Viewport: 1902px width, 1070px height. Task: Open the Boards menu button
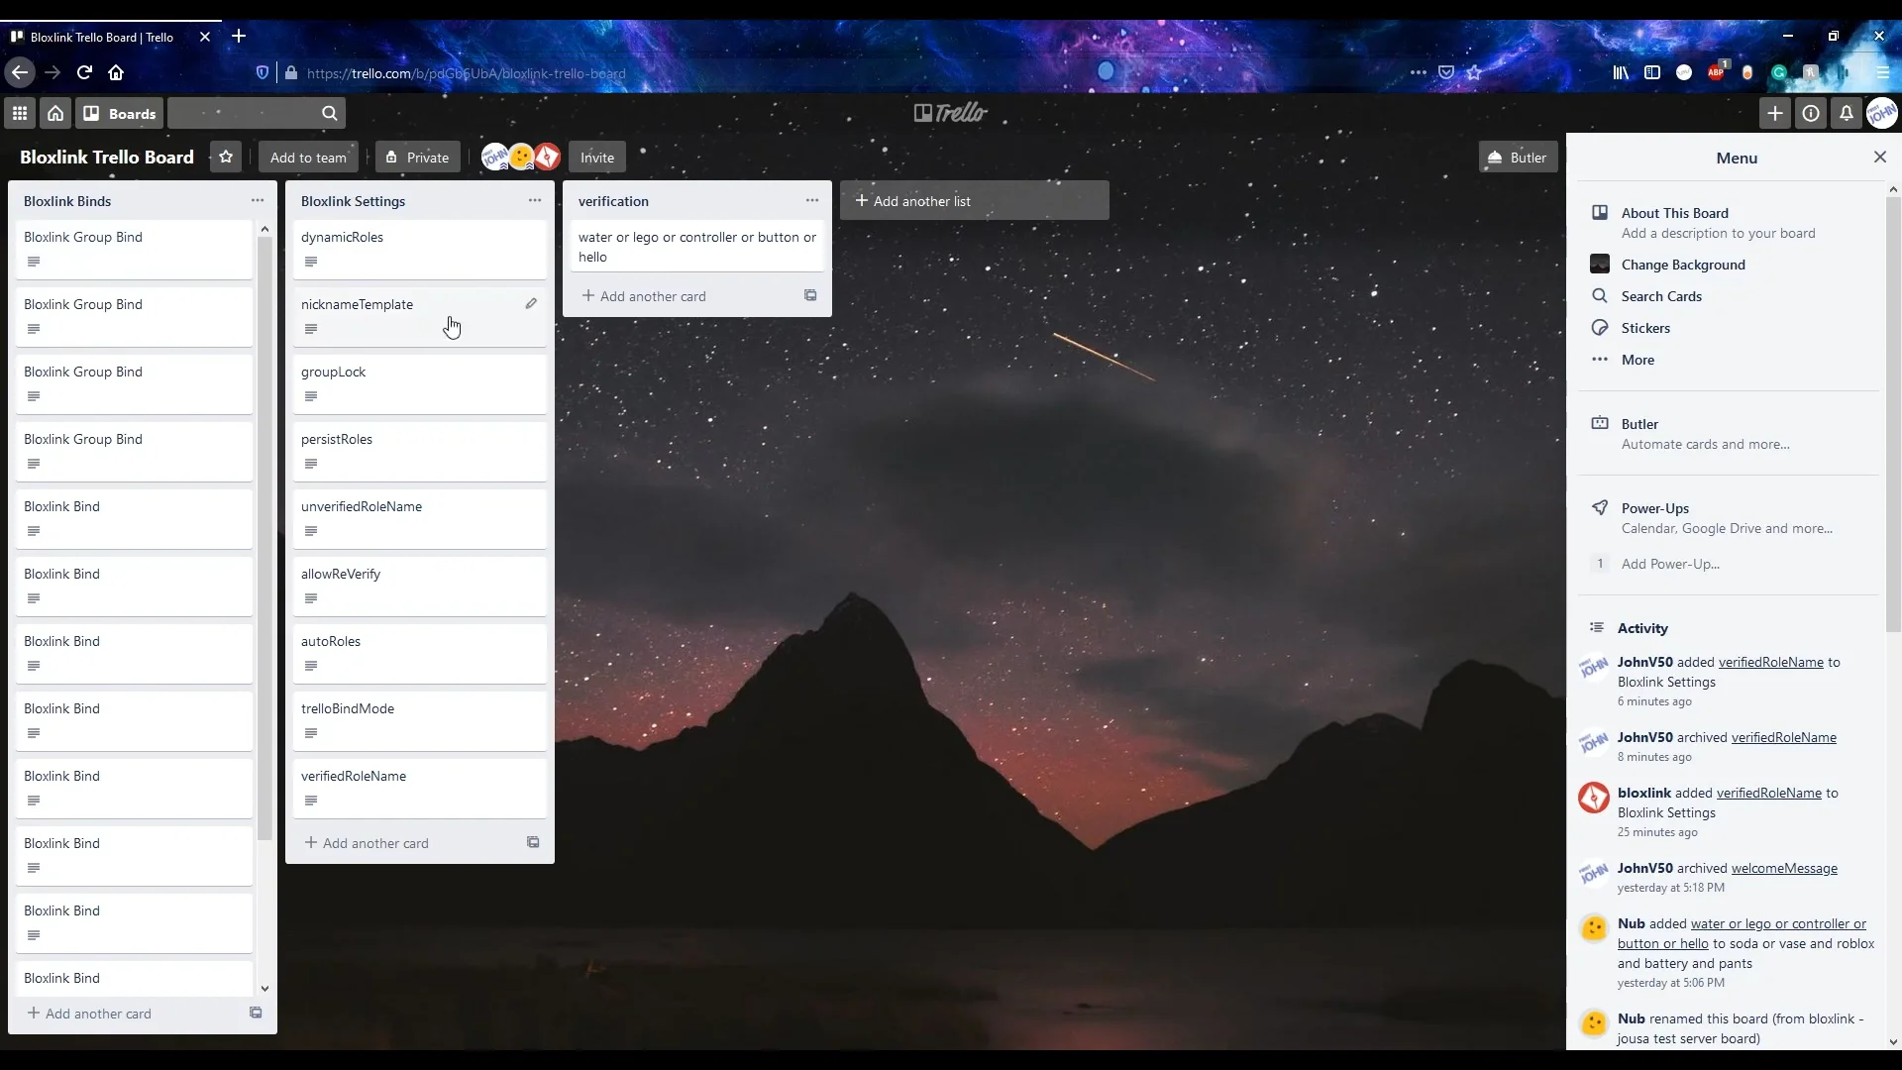pyautogui.click(x=120, y=114)
